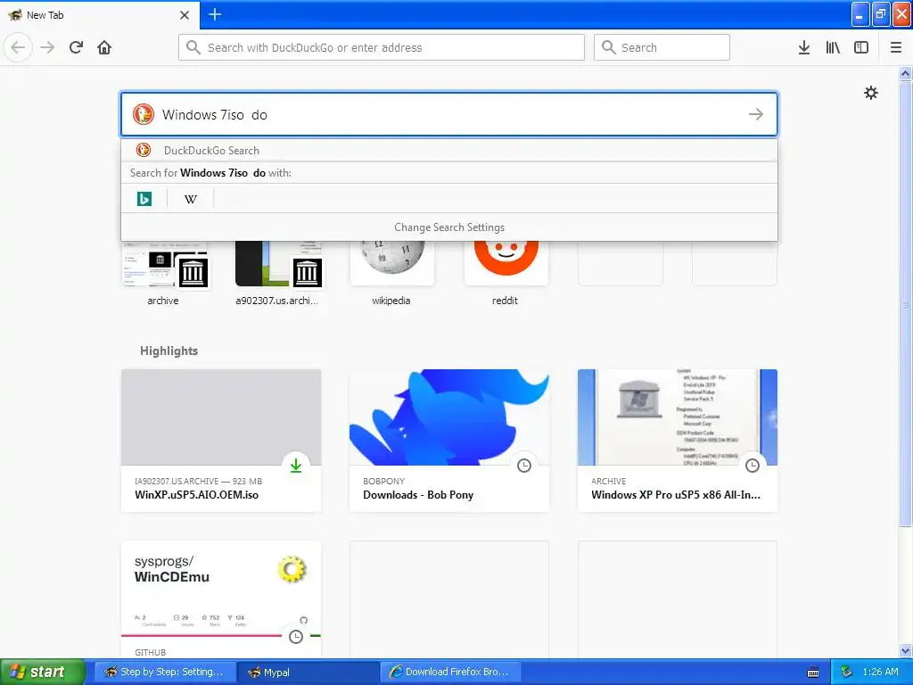Search with Bing icon
This screenshot has width=913, height=685.
[x=144, y=199]
